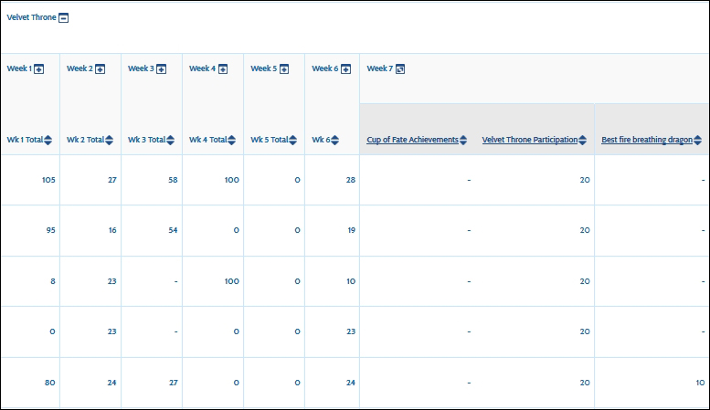Image resolution: width=710 pixels, height=410 pixels.
Task: Select the Wk 6 grade 28
Action: coord(351,180)
